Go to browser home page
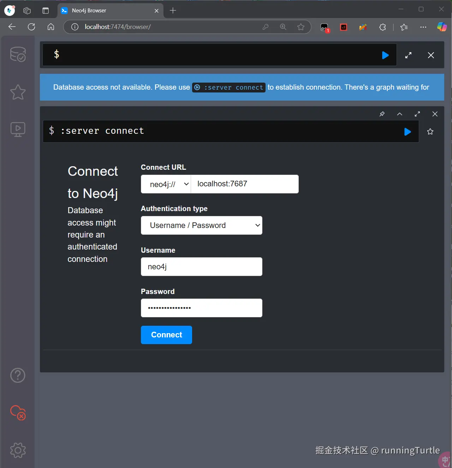 point(51,27)
